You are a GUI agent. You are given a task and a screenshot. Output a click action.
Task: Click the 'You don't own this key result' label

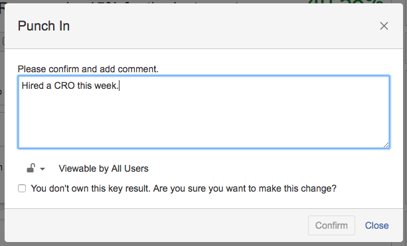click(x=183, y=188)
